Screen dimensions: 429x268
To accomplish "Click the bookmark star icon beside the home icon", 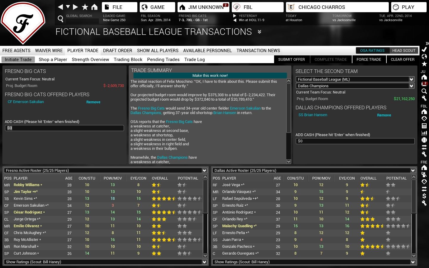I will click(x=85, y=7).
